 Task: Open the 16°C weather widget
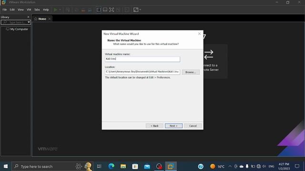coord(217,166)
